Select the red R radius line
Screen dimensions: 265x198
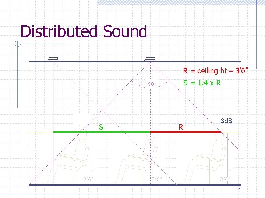click(185, 132)
